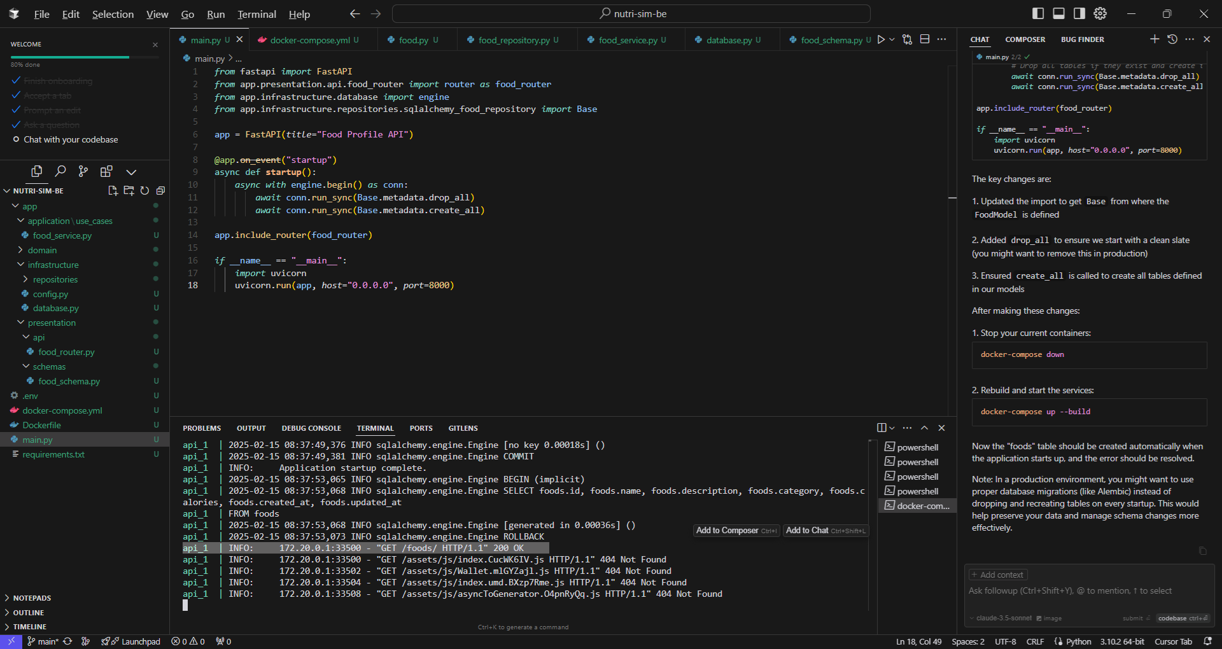Screen dimensions: 1222x649
Task: Maximize the terminal panel
Action: pos(925,428)
